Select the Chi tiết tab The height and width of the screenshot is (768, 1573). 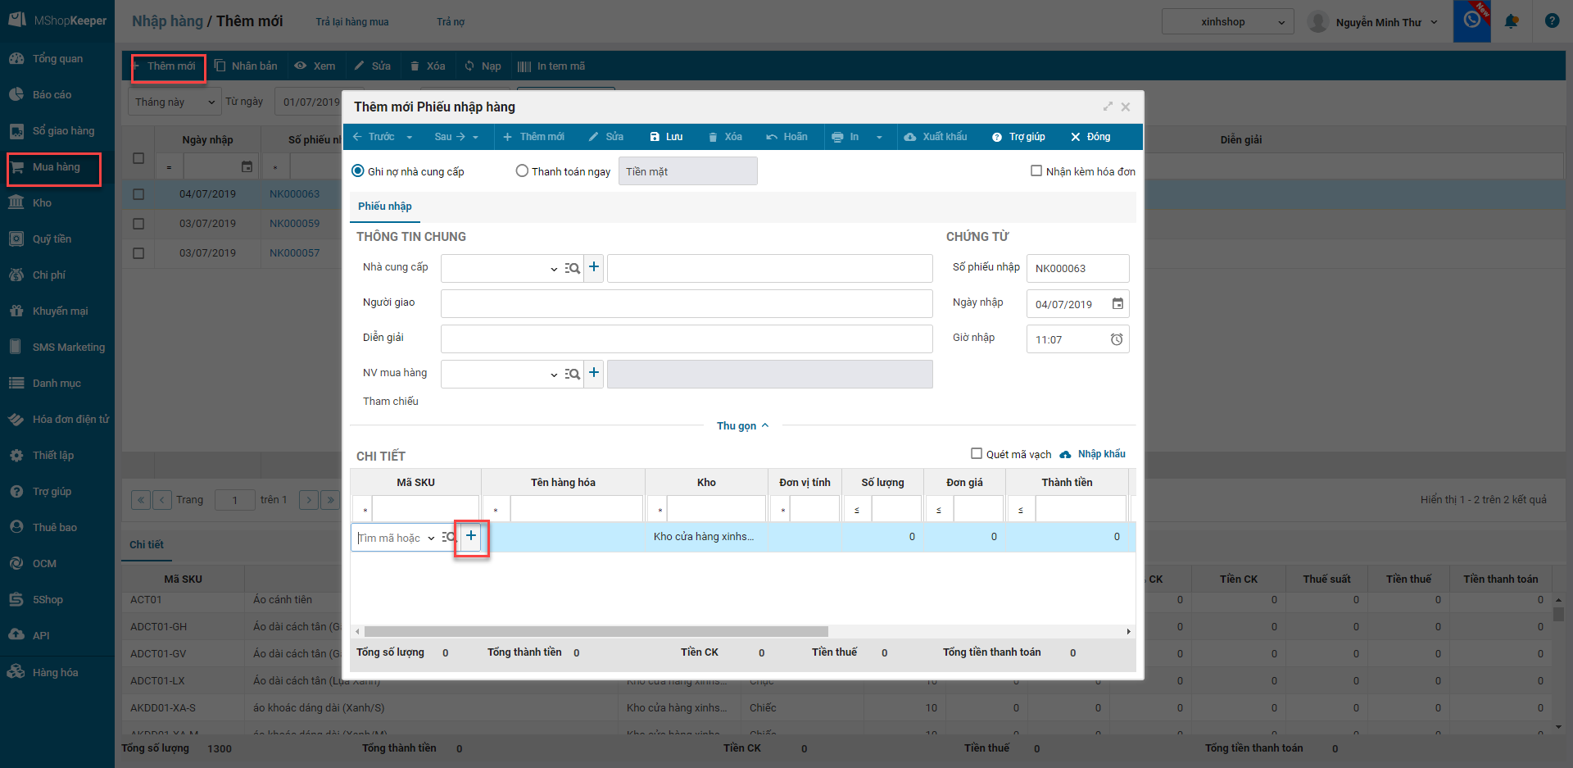point(147,545)
